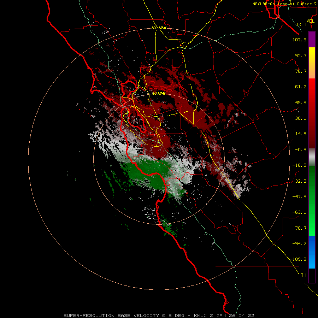The image size is (318, 318).
Task: Select the -0.9 scale value
Action: click(x=301, y=150)
